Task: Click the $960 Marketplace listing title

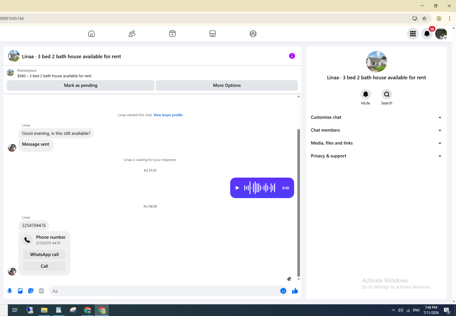Action: pyautogui.click(x=54, y=76)
